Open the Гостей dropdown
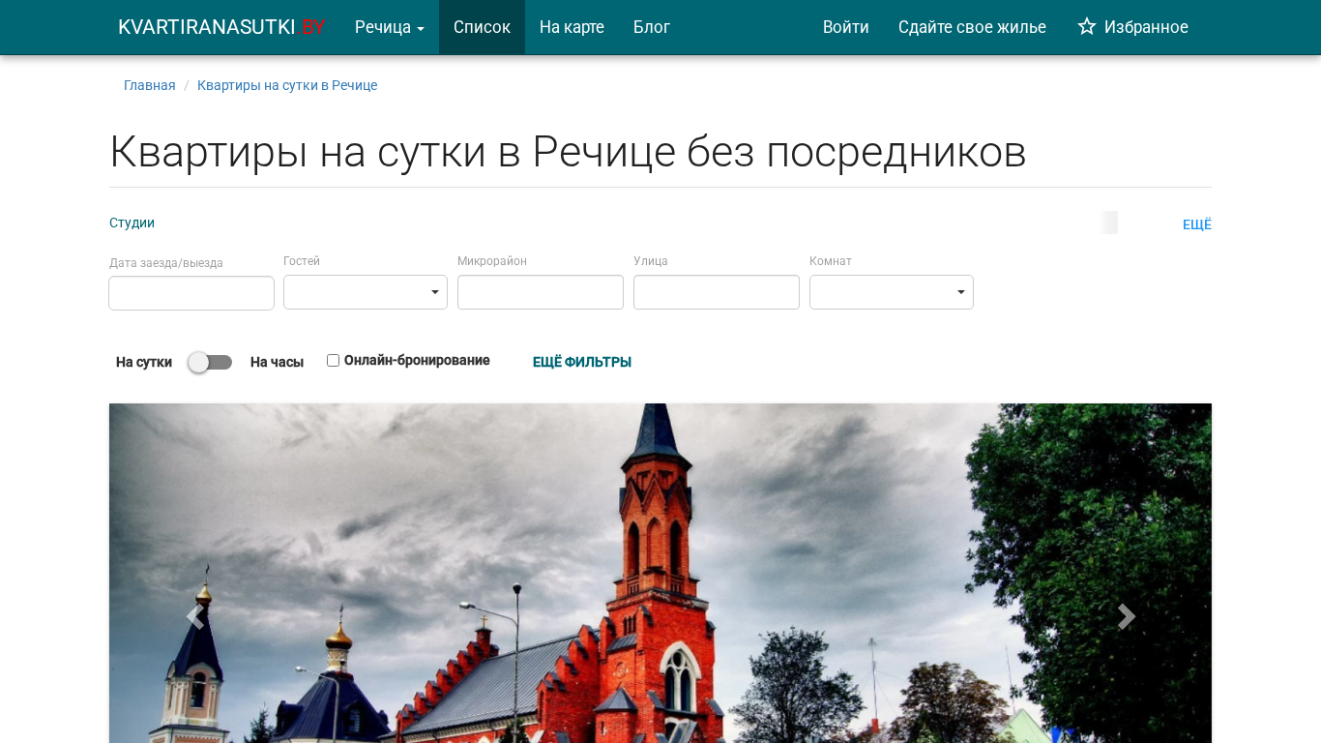The image size is (1321, 743). pyautogui.click(x=366, y=292)
